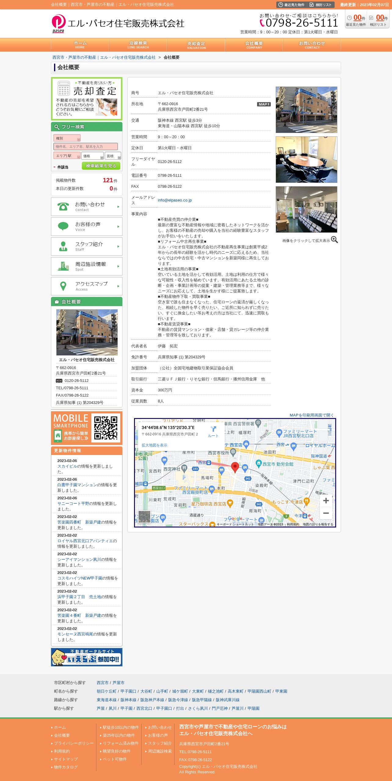Focus the 物件名、エリア名、駅名 search field
Image resolution: width=392 pixels, height=781 pixels.
[85, 146]
